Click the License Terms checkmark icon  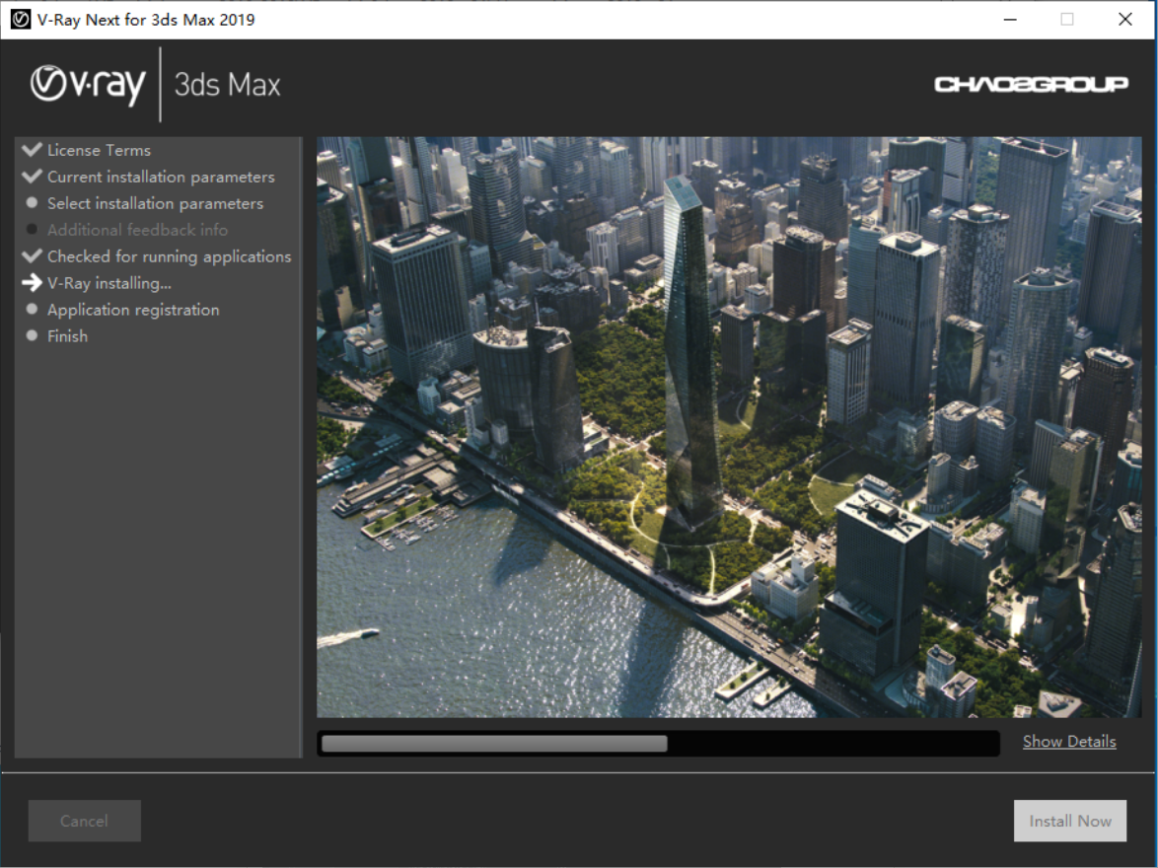pos(32,150)
